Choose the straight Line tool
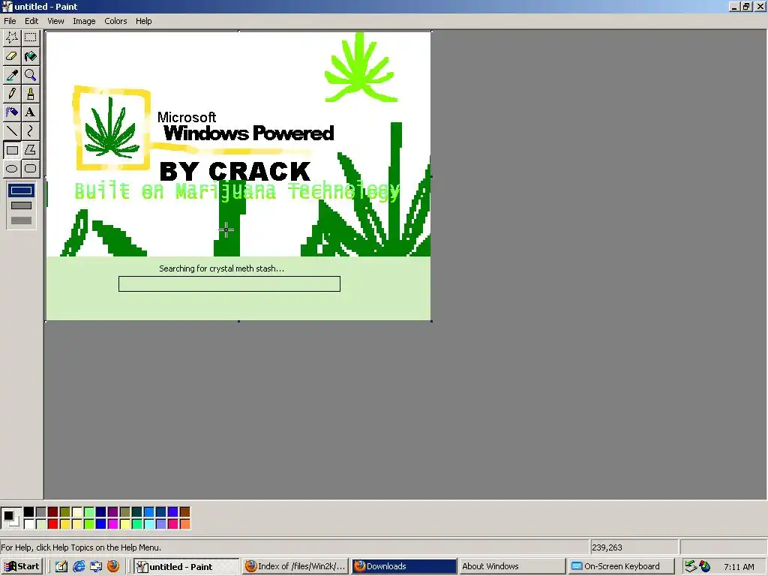Screen dimensions: 768x576 (12, 130)
